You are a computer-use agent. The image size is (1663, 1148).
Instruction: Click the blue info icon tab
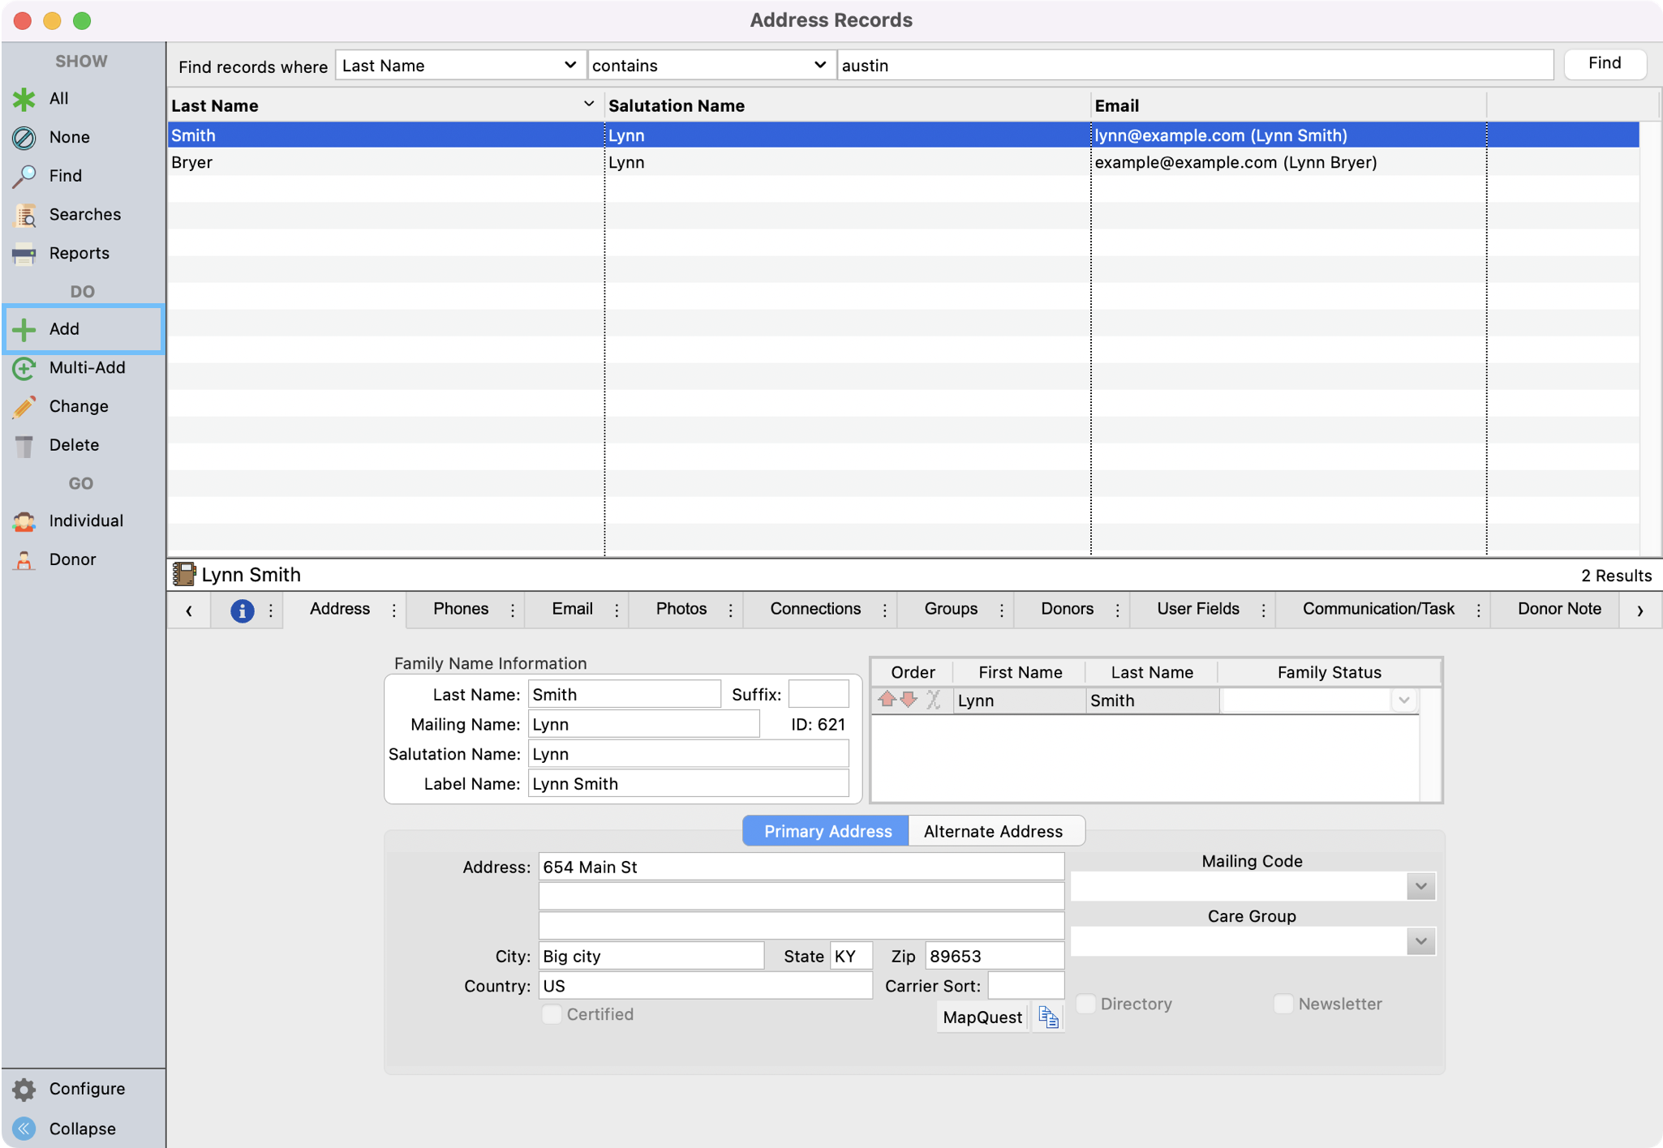242,610
